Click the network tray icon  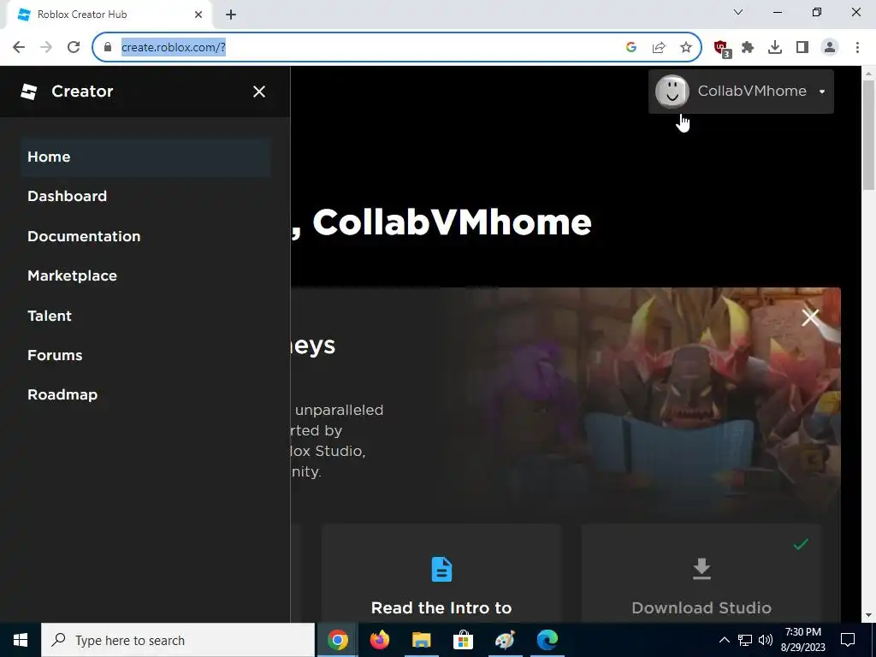(745, 640)
